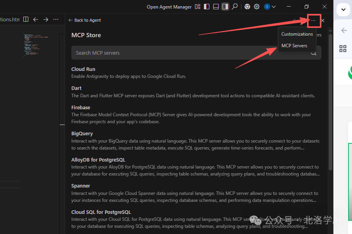Toggle the secondary side bar layout icon
This screenshot has height=234, width=352.
(x=225, y=7)
